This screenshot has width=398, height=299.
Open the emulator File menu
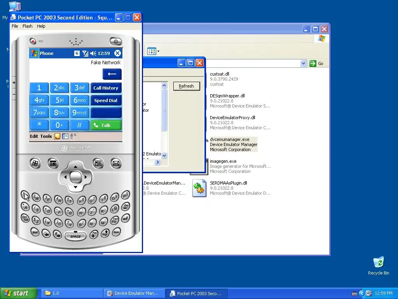(x=15, y=26)
